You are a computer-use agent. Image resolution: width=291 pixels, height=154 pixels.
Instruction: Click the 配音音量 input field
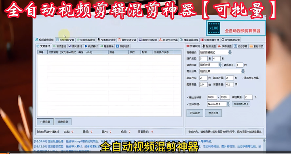coord(203,84)
